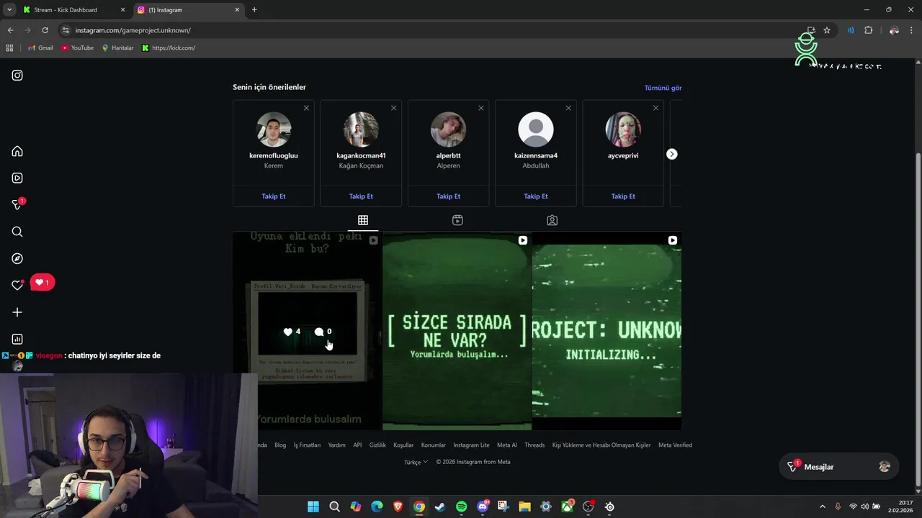
Task: Open the Mesajlar floating button
Action: pos(839,467)
